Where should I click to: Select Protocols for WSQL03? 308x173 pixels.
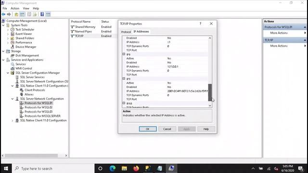point(38,111)
